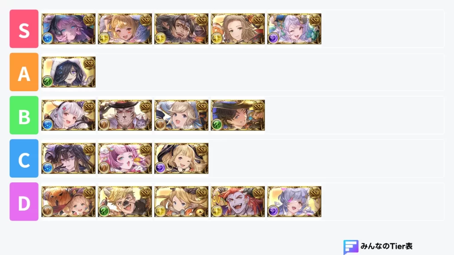Click the purple D tier label
Viewport: 454px width, 255px height.
coord(24,201)
